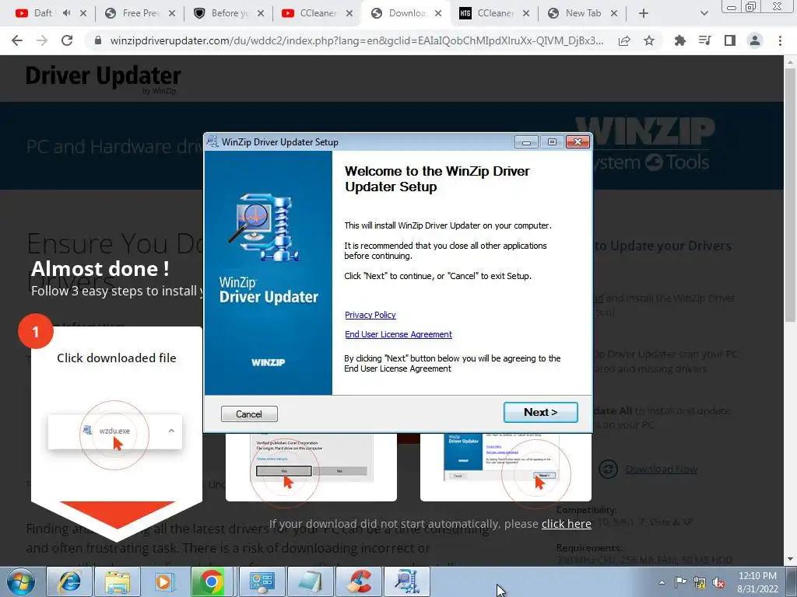This screenshot has height=597, width=797.
Task: Open a new browser tab
Action: tap(644, 13)
